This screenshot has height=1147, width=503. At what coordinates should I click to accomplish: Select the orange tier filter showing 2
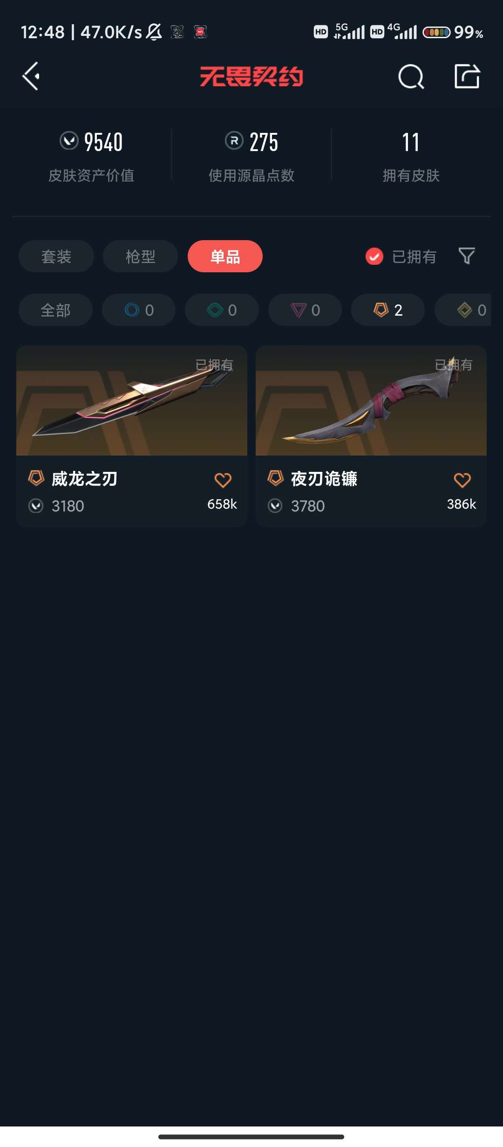388,310
